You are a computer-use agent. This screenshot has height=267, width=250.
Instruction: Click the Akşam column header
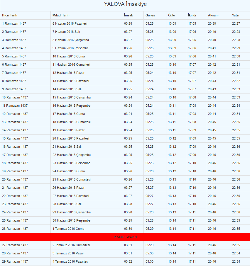click(213, 15)
